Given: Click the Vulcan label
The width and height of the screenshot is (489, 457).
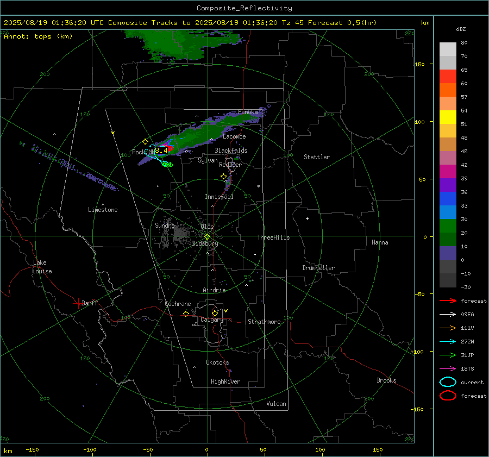Looking at the screenshot, I should tap(277, 404).
